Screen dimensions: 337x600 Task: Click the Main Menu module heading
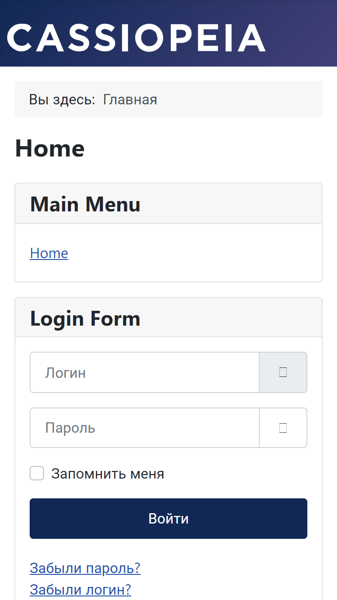[x=85, y=204]
